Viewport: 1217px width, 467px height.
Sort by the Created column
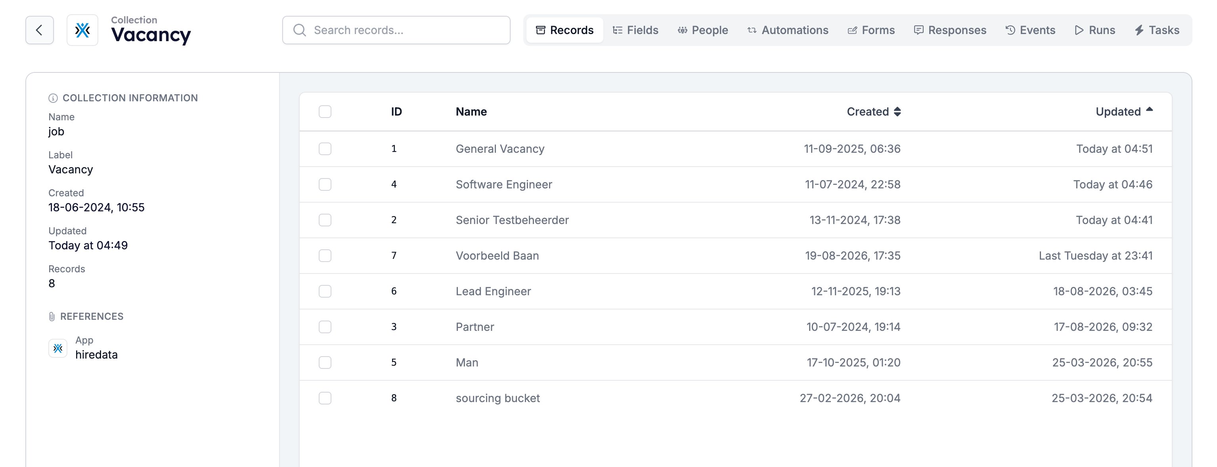874,112
